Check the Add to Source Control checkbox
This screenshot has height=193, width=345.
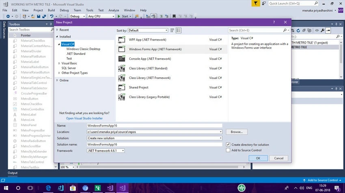228,150
